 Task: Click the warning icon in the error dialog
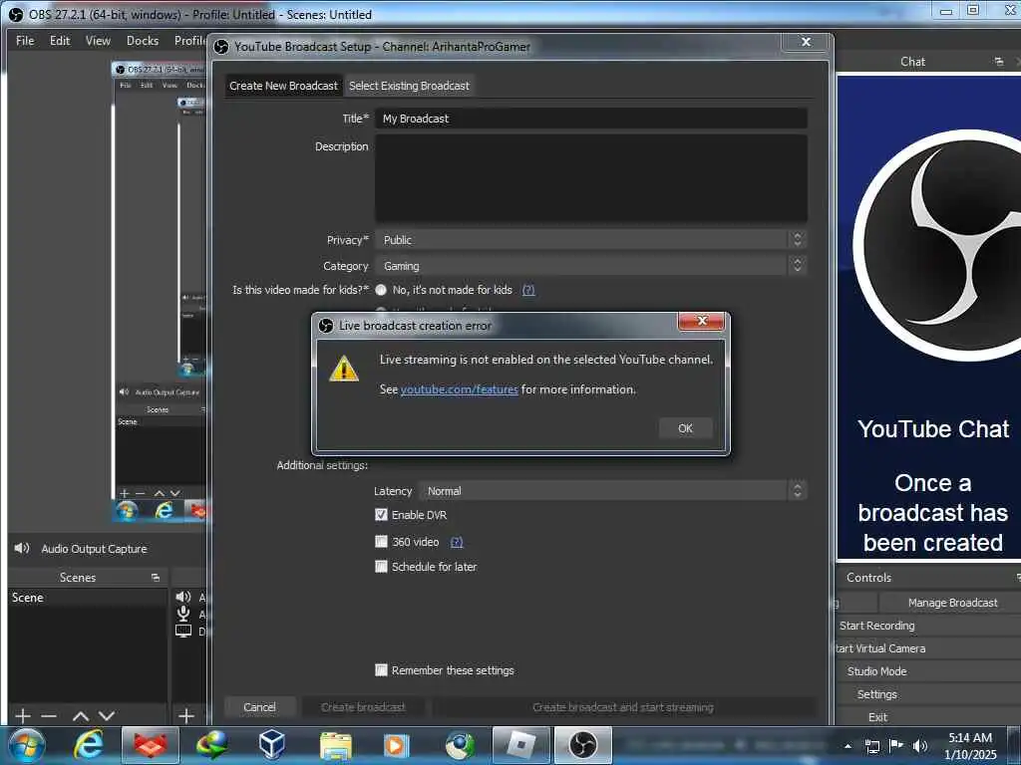click(344, 369)
